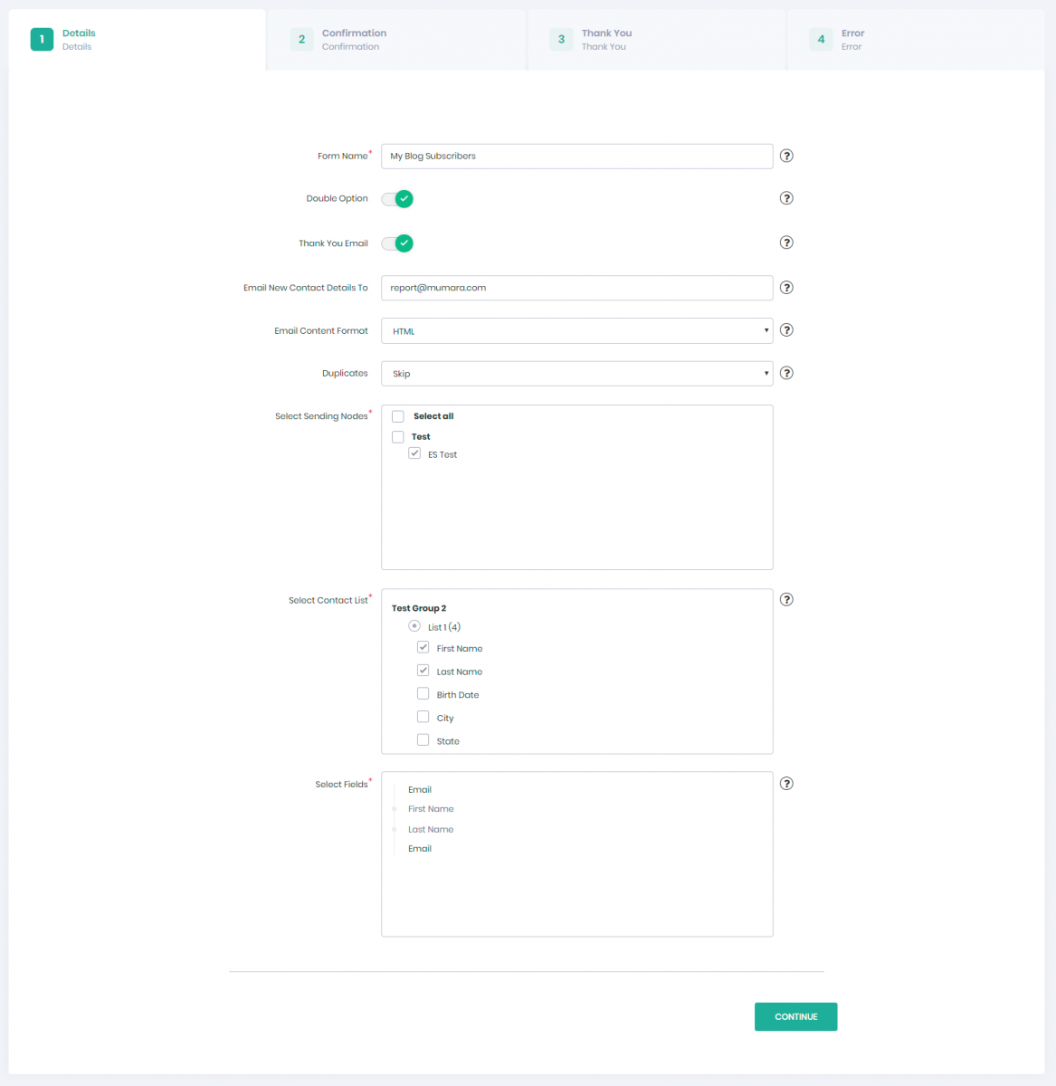The width and height of the screenshot is (1056, 1086).
Task: Go to the Thank You step tab
Action: [605, 40]
